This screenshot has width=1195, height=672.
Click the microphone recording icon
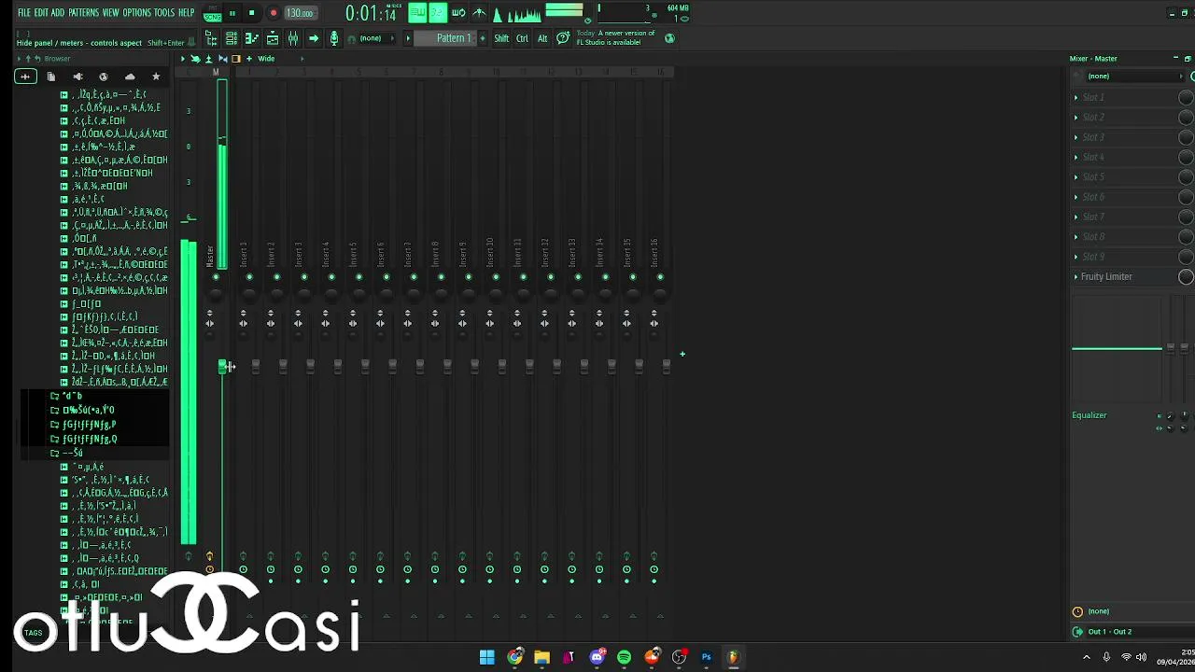click(x=334, y=38)
